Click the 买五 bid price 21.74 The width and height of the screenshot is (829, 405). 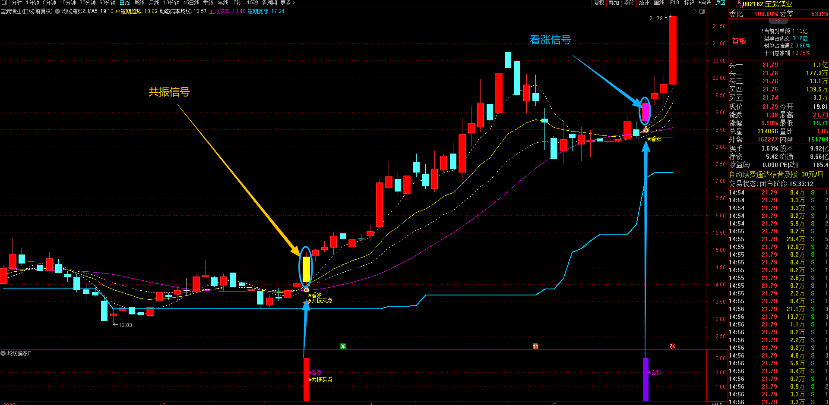tap(770, 97)
